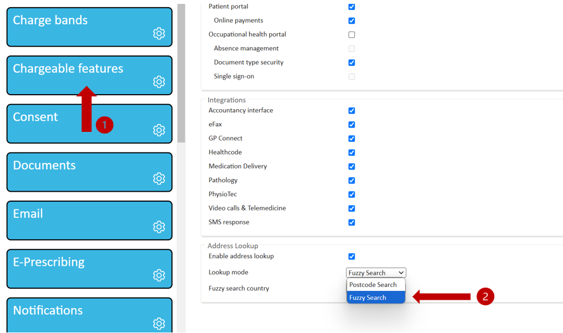The width and height of the screenshot is (563, 333).
Task: Open the E-Prescribing tile
Action: [x=49, y=262]
